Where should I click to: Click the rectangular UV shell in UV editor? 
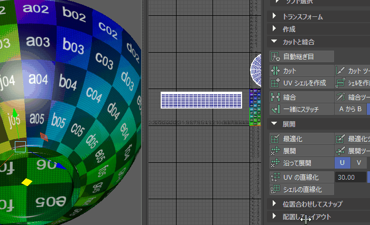[201, 100]
